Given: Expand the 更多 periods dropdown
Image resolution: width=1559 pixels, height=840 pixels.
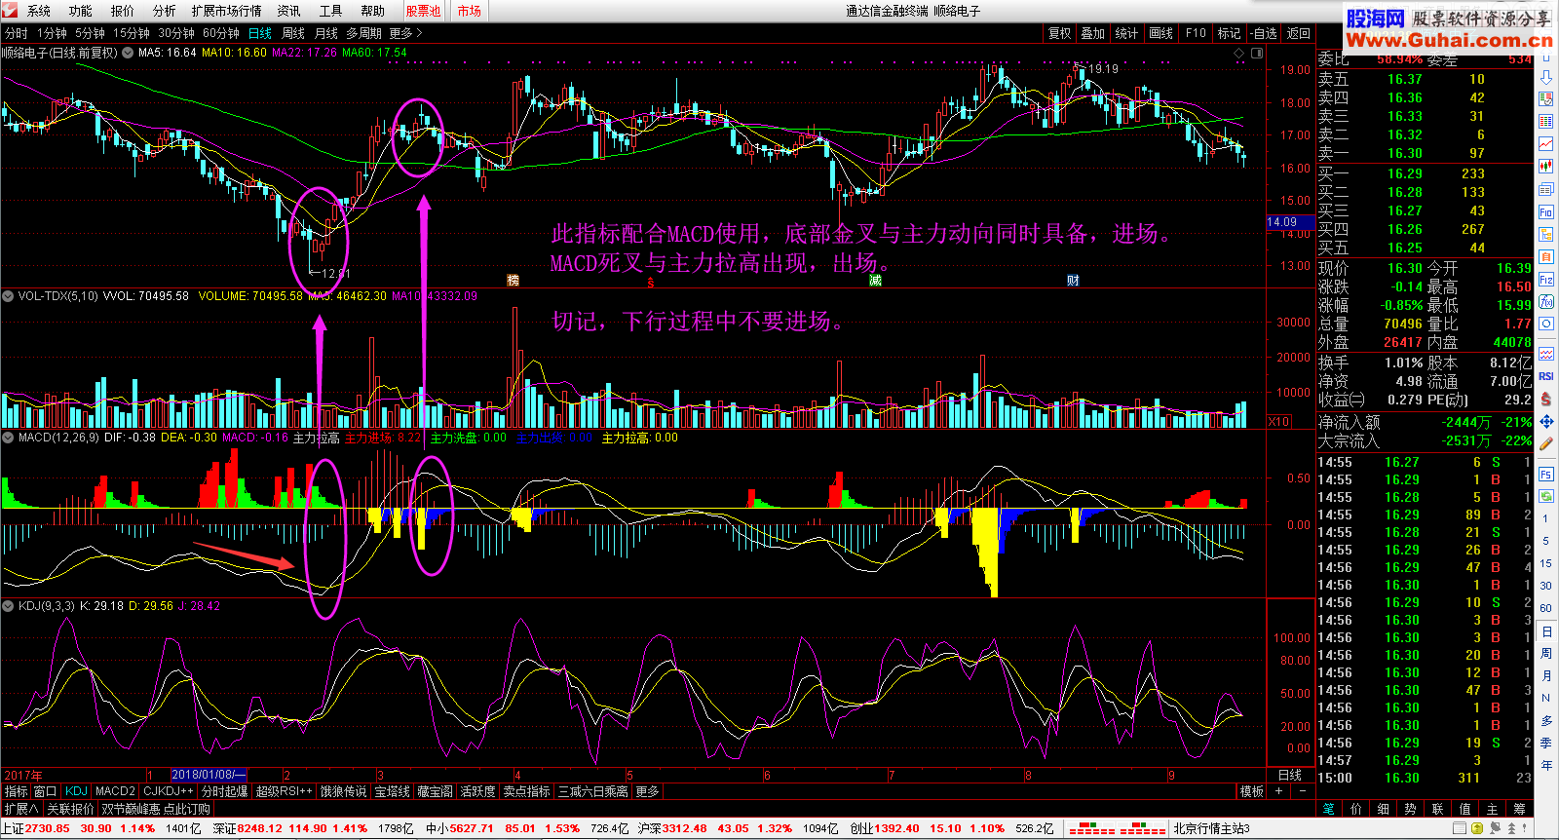Looking at the screenshot, I should 405,33.
